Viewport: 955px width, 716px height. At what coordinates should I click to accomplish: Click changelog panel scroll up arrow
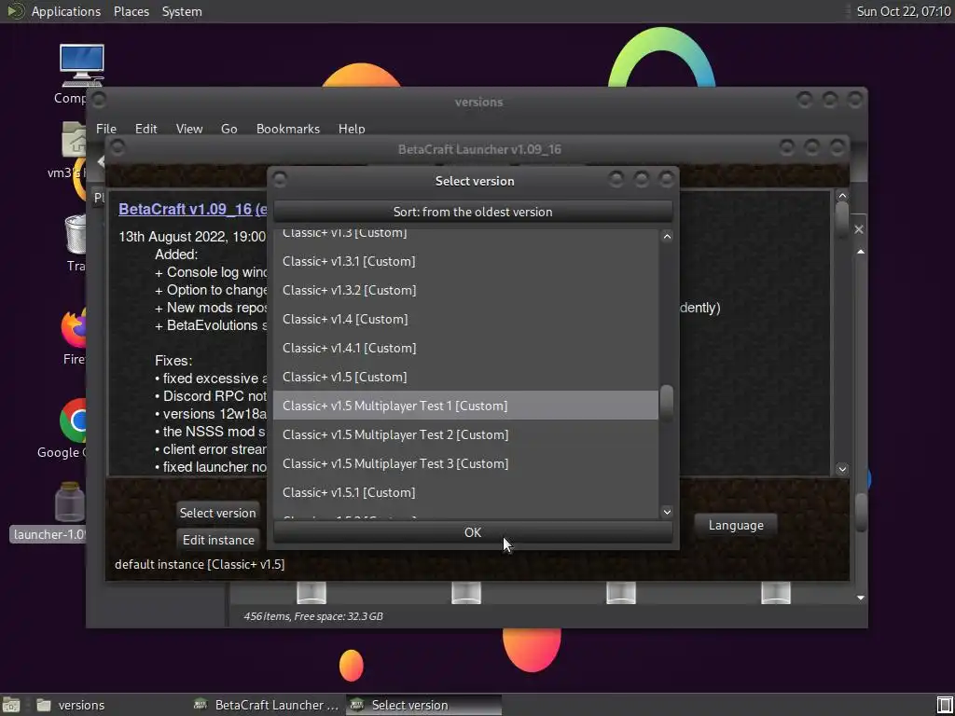tap(842, 196)
